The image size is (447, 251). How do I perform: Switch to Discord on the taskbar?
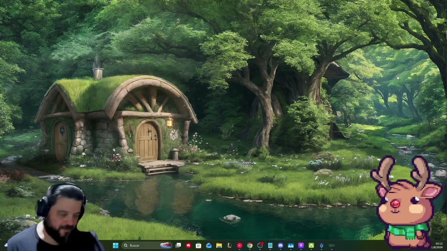click(x=280, y=245)
